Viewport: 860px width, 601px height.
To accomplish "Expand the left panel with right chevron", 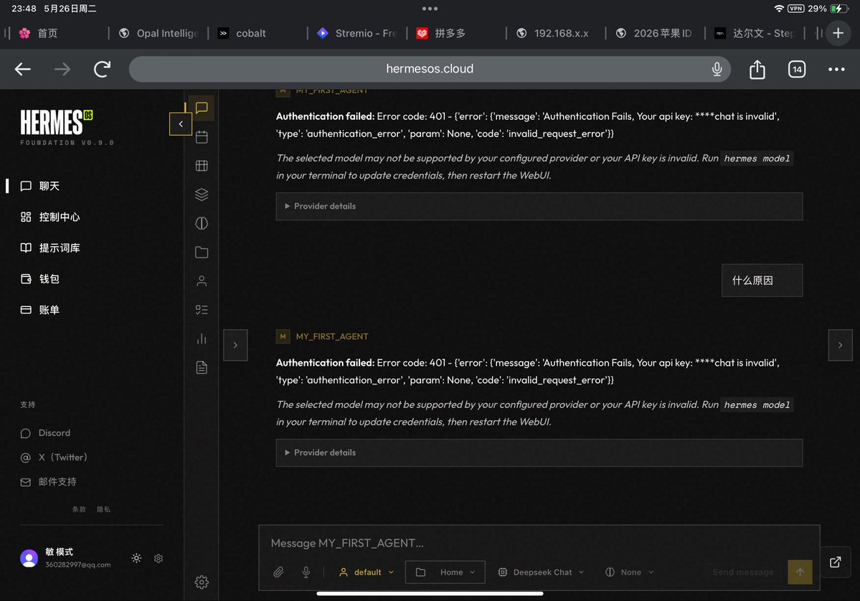I will [235, 345].
